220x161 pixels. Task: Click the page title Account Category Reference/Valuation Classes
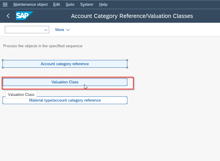(x=132, y=16)
